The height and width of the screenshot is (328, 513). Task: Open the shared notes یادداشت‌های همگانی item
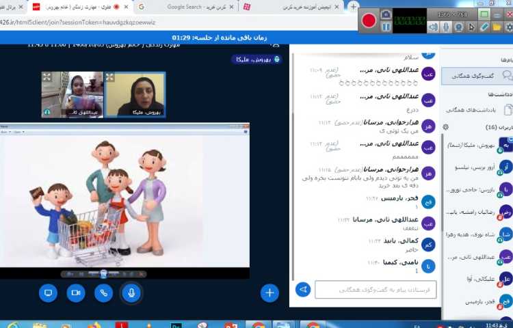(x=477, y=110)
